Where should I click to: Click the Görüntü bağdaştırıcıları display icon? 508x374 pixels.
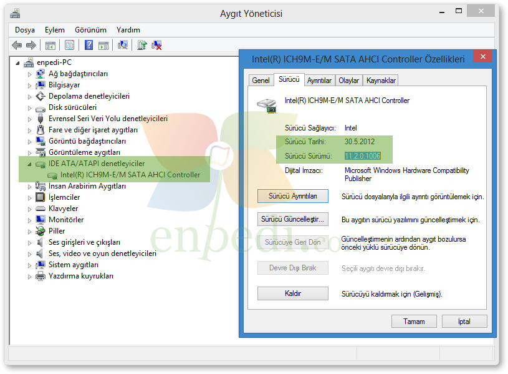coord(40,141)
